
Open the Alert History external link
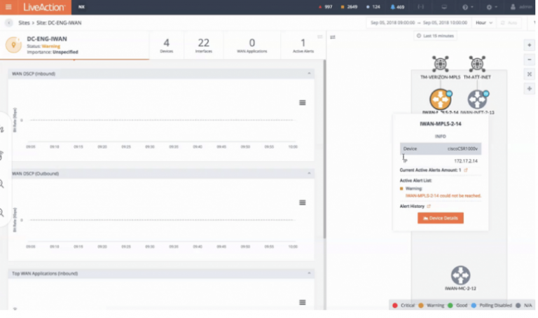(x=429, y=206)
